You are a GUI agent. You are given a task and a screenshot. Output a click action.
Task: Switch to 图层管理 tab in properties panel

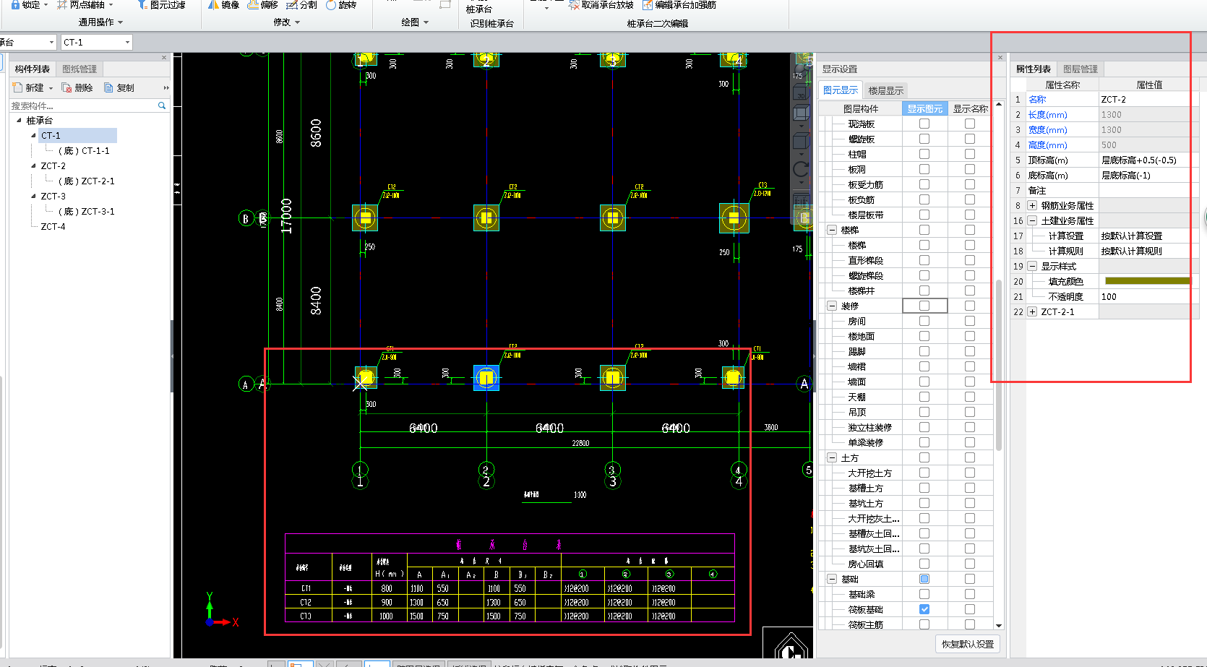(1081, 69)
